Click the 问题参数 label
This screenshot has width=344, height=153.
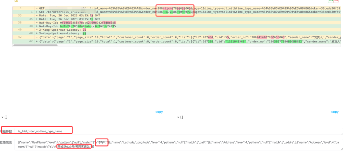pyautogui.click(x=6, y=131)
